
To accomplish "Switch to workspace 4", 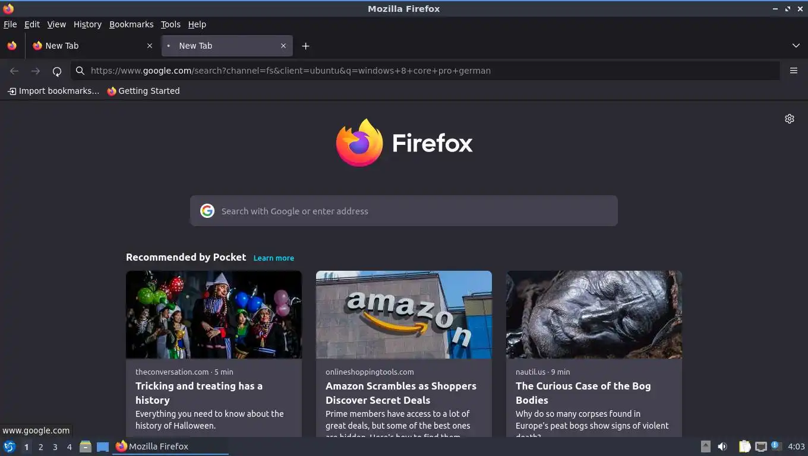I will point(70,446).
